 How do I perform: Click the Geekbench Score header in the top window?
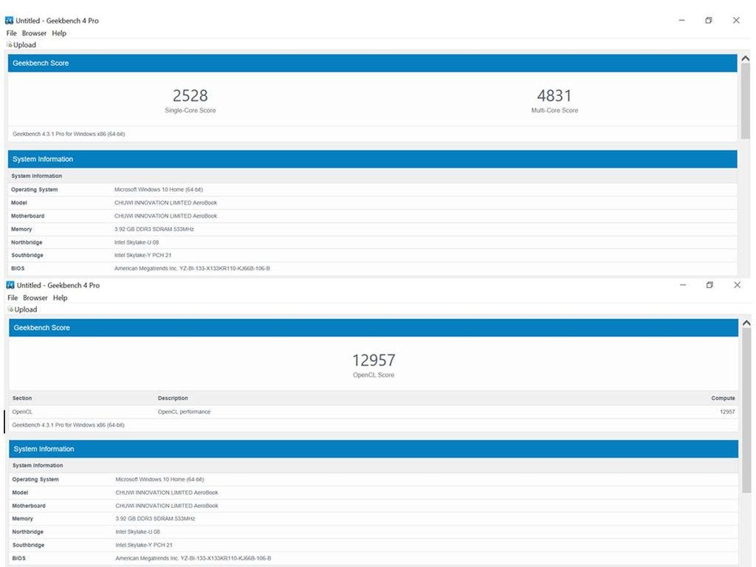click(x=372, y=63)
